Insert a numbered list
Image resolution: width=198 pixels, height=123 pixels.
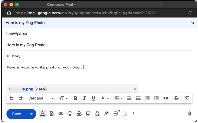pos(129,98)
